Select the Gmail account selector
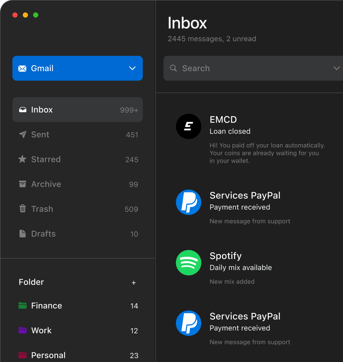This screenshot has width=343, height=362. (x=78, y=68)
